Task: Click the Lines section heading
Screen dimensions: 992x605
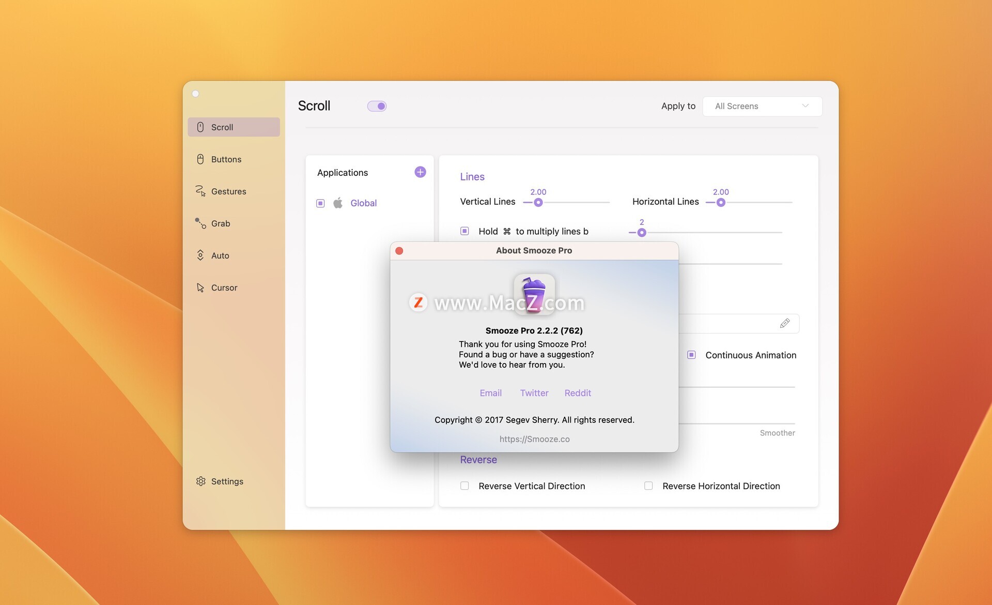Action: point(472,177)
